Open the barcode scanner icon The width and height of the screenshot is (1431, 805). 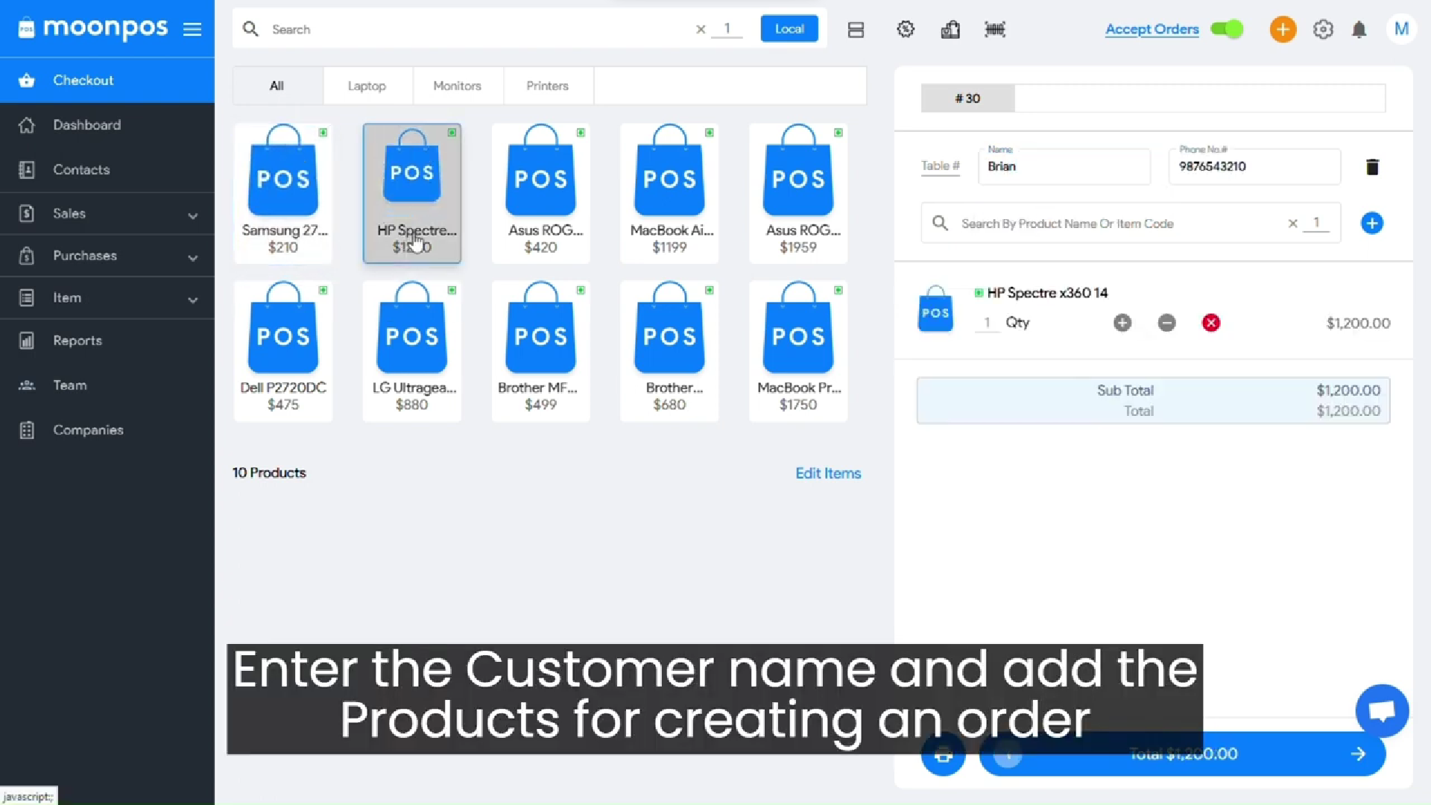point(995,29)
